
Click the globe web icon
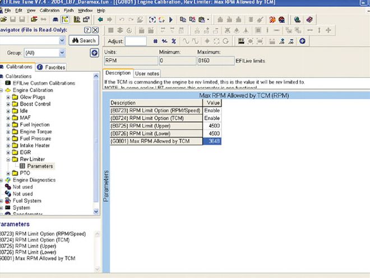(297, 20)
